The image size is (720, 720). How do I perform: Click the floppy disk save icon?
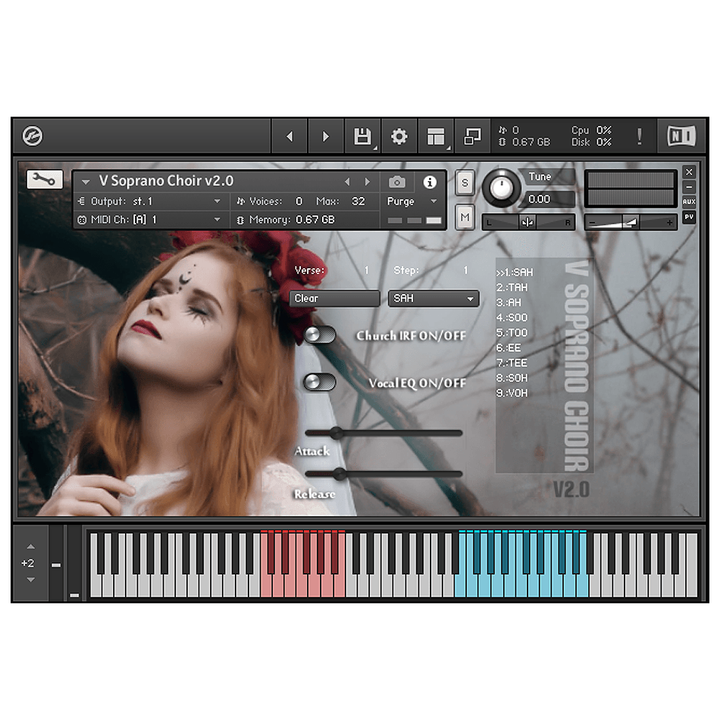[x=362, y=136]
